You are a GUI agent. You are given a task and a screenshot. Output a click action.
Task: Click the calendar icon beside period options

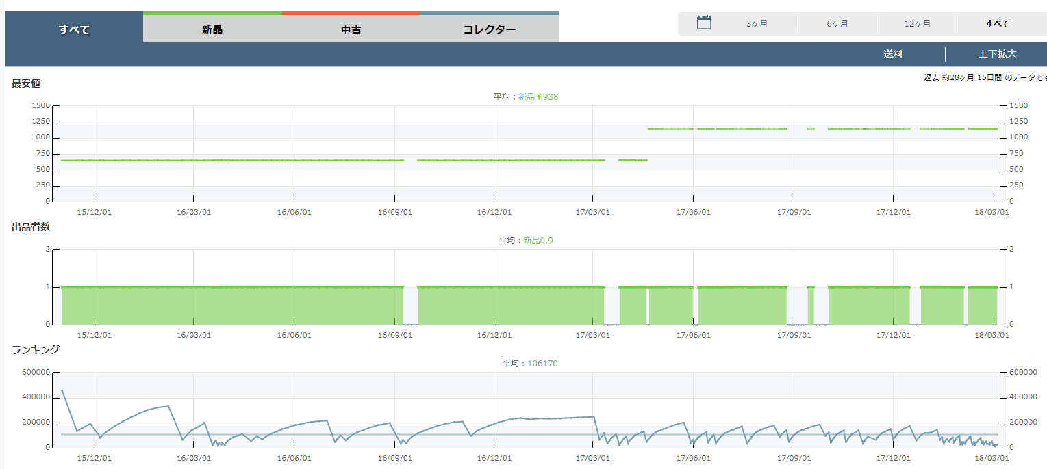(x=704, y=23)
